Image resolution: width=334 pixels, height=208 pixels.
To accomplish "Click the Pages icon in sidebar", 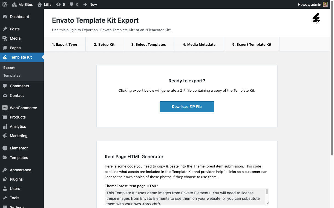I will click(x=5, y=48).
